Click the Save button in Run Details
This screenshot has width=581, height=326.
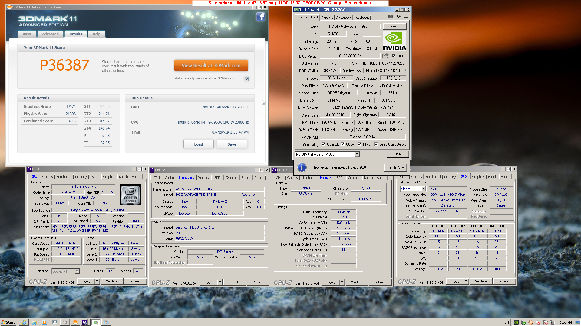(x=232, y=144)
